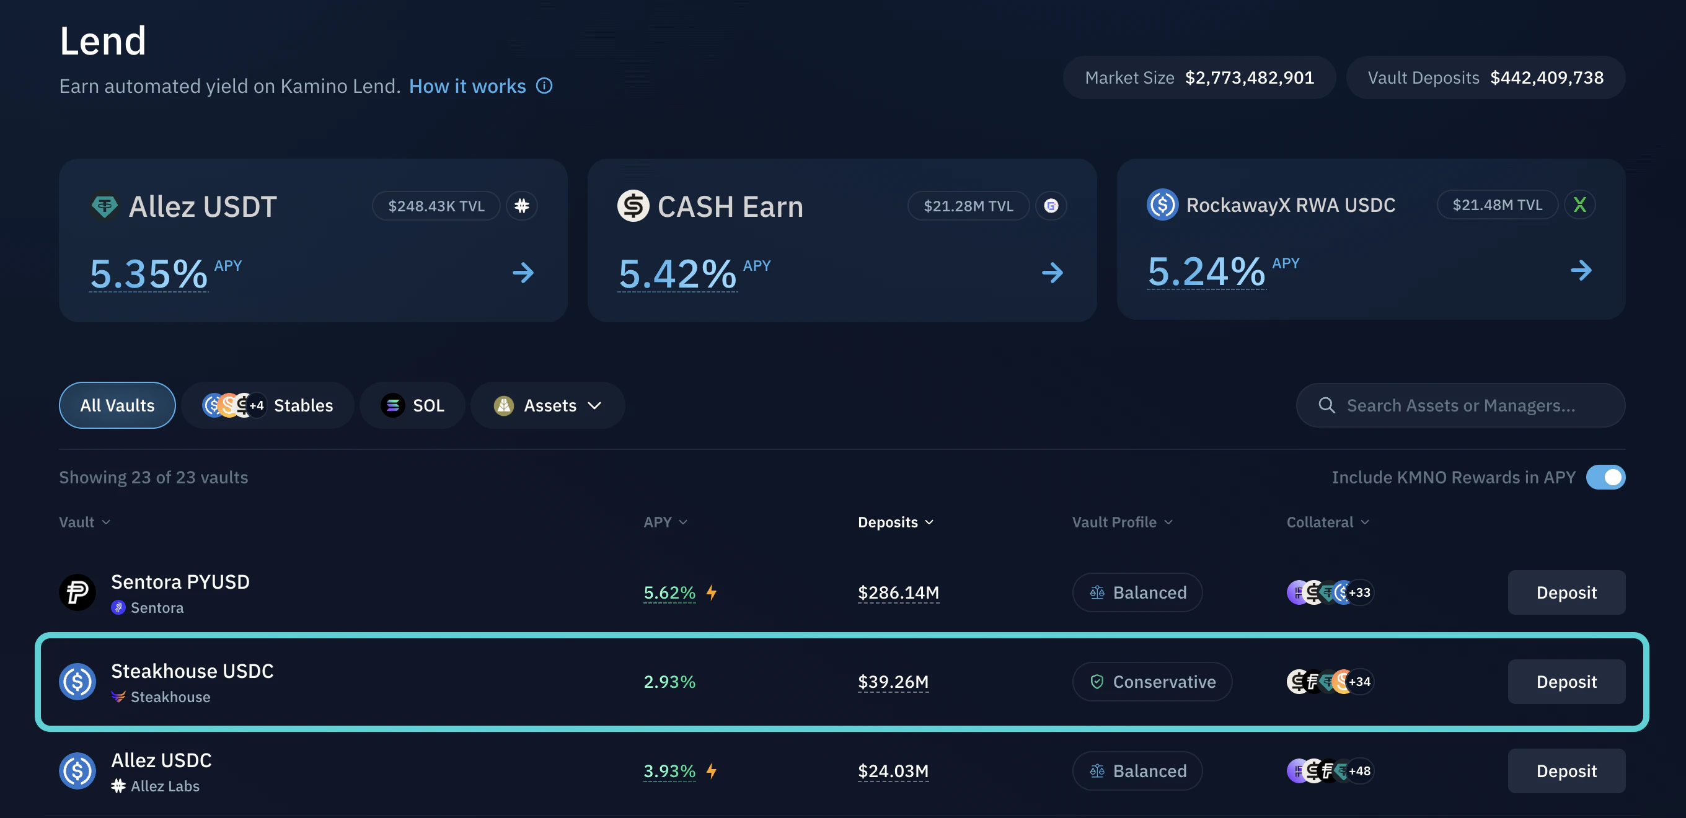Open CASH Earn vault via arrow icon
This screenshot has width=1686, height=818.
pos(1053,272)
